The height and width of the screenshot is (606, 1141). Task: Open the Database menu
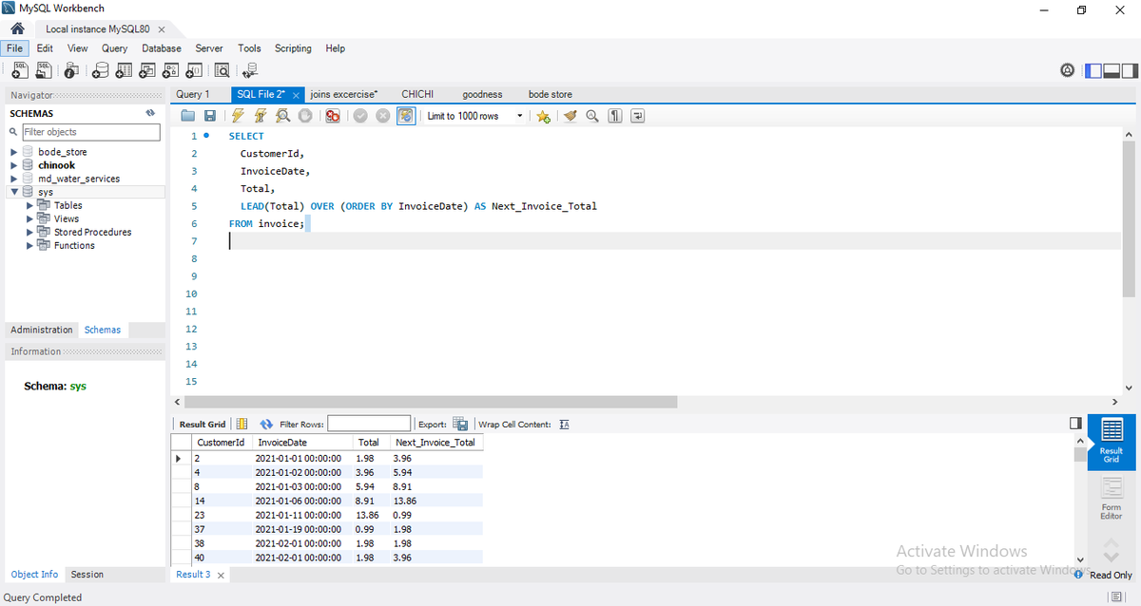click(162, 48)
